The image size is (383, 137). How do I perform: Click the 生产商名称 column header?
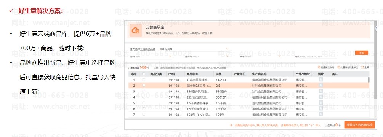pyautogui.click(x=259, y=74)
